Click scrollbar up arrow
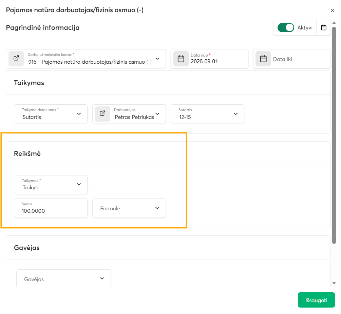Image resolution: width=341 pixels, height=314 pixels. click(x=334, y=23)
